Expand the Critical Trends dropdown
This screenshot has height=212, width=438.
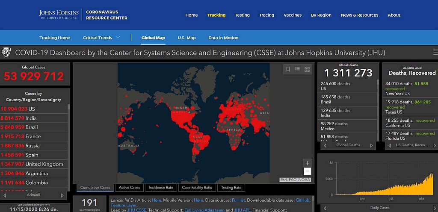coord(101,38)
